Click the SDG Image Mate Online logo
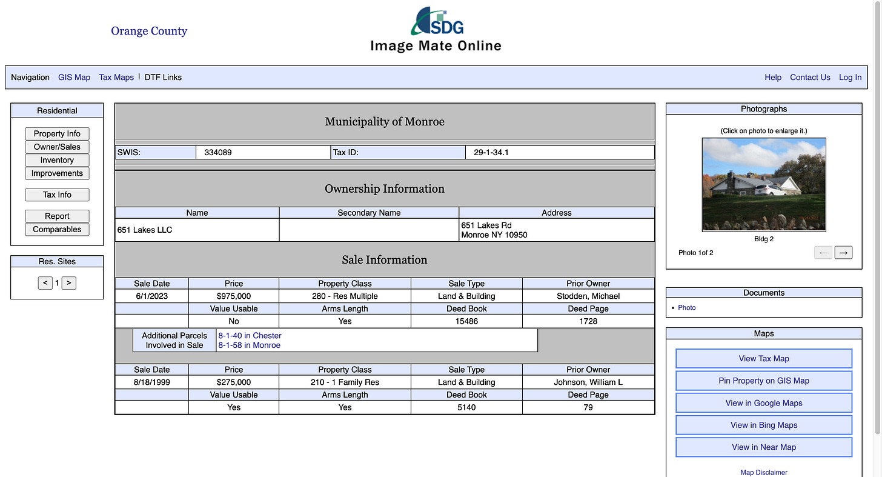This screenshot has height=477, width=882. 436,30
